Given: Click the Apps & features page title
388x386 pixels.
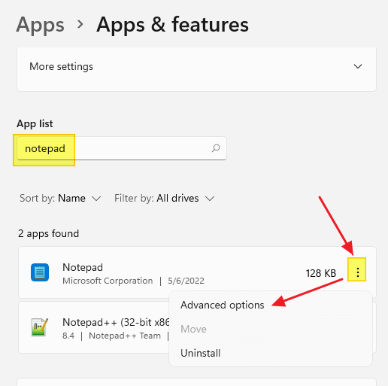Looking at the screenshot, I should [x=173, y=25].
